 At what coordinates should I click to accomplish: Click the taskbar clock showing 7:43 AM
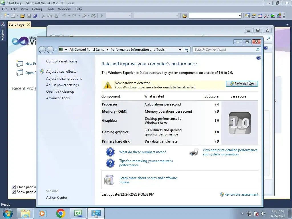click(277, 213)
